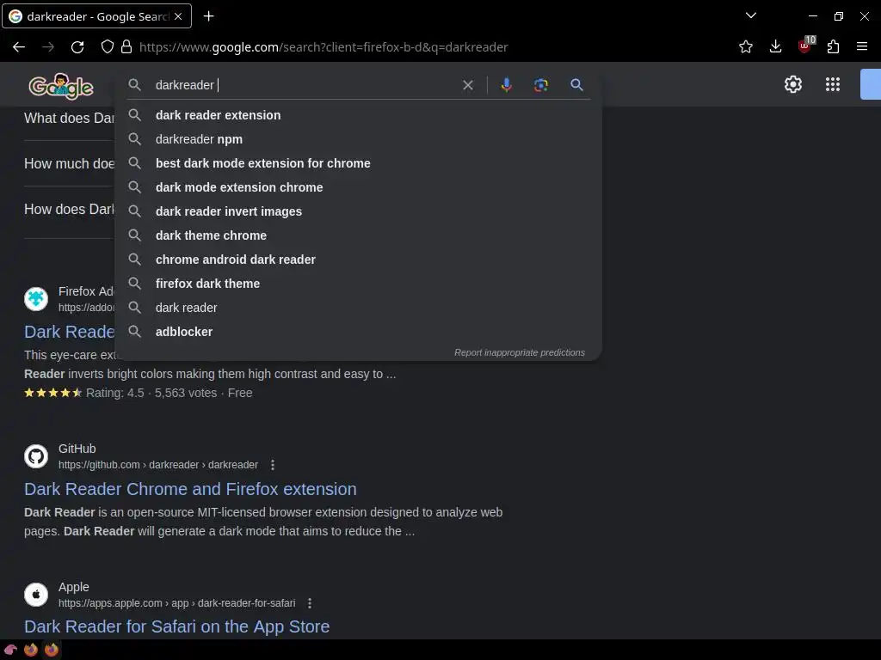Open 'Dark Reader Chrome and Firefox extension' result
881x660 pixels.
point(190,489)
